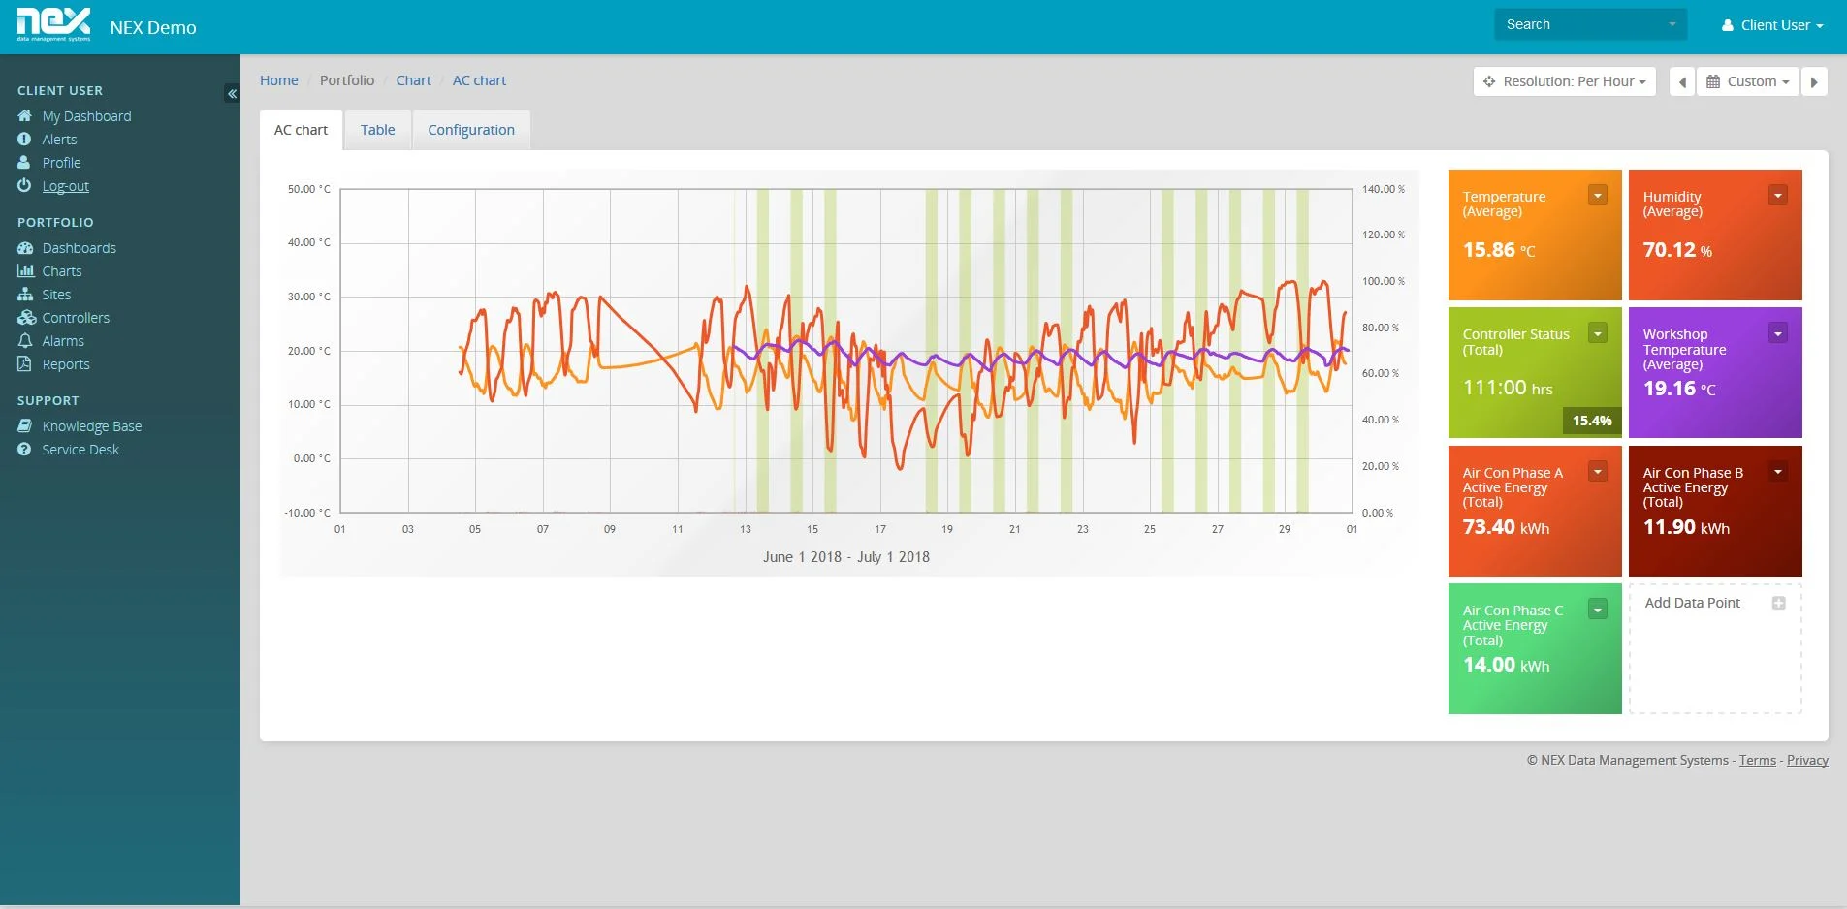Image resolution: width=1847 pixels, height=909 pixels.
Task: Expand Temperature (Average) tile dropdown arrow
Action: [x=1598, y=195]
